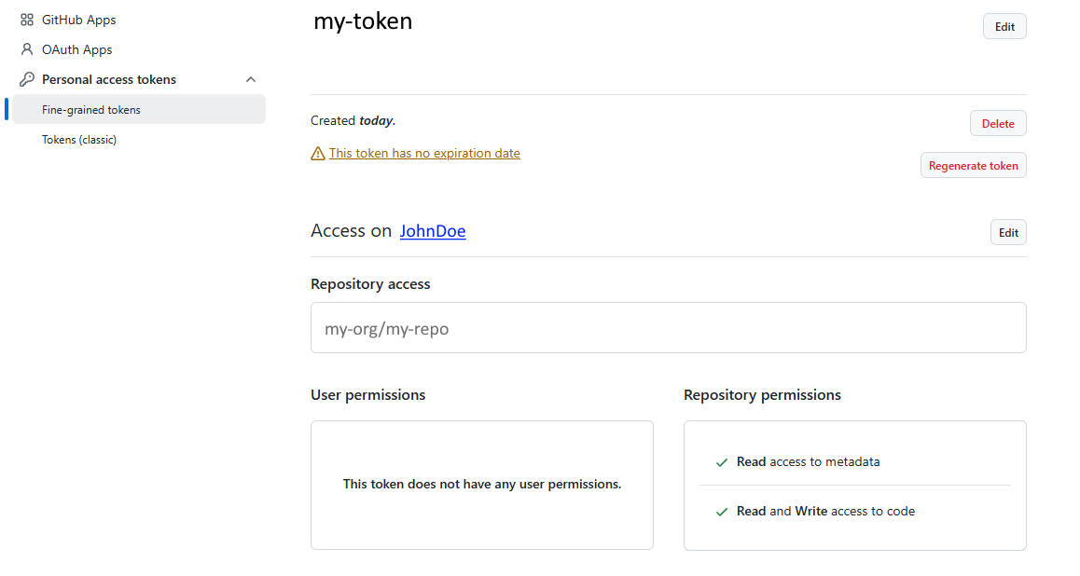Click the warning triangle icon near expiration notice

318,154
